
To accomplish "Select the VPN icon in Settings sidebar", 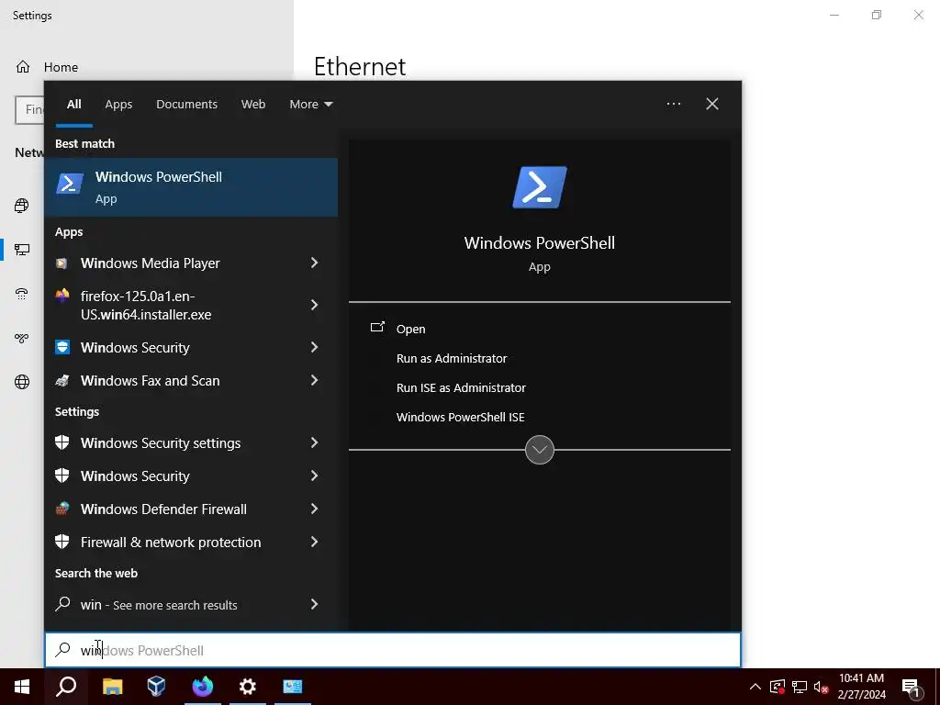I will (22, 338).
